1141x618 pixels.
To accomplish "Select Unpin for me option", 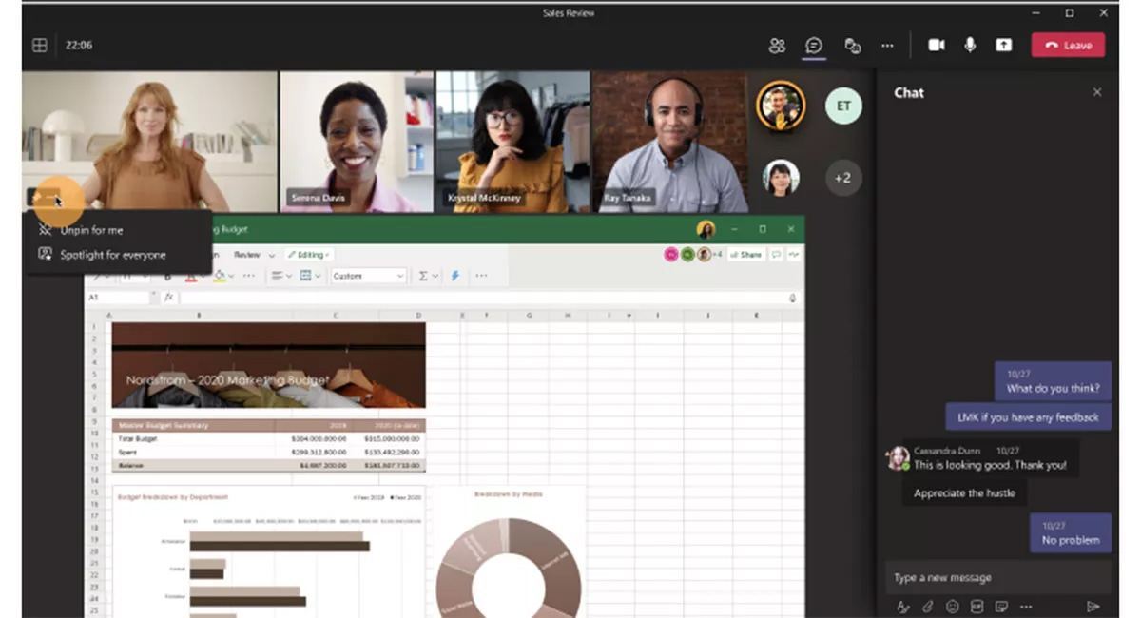I will pyautogui.click(x=91, y=230).
